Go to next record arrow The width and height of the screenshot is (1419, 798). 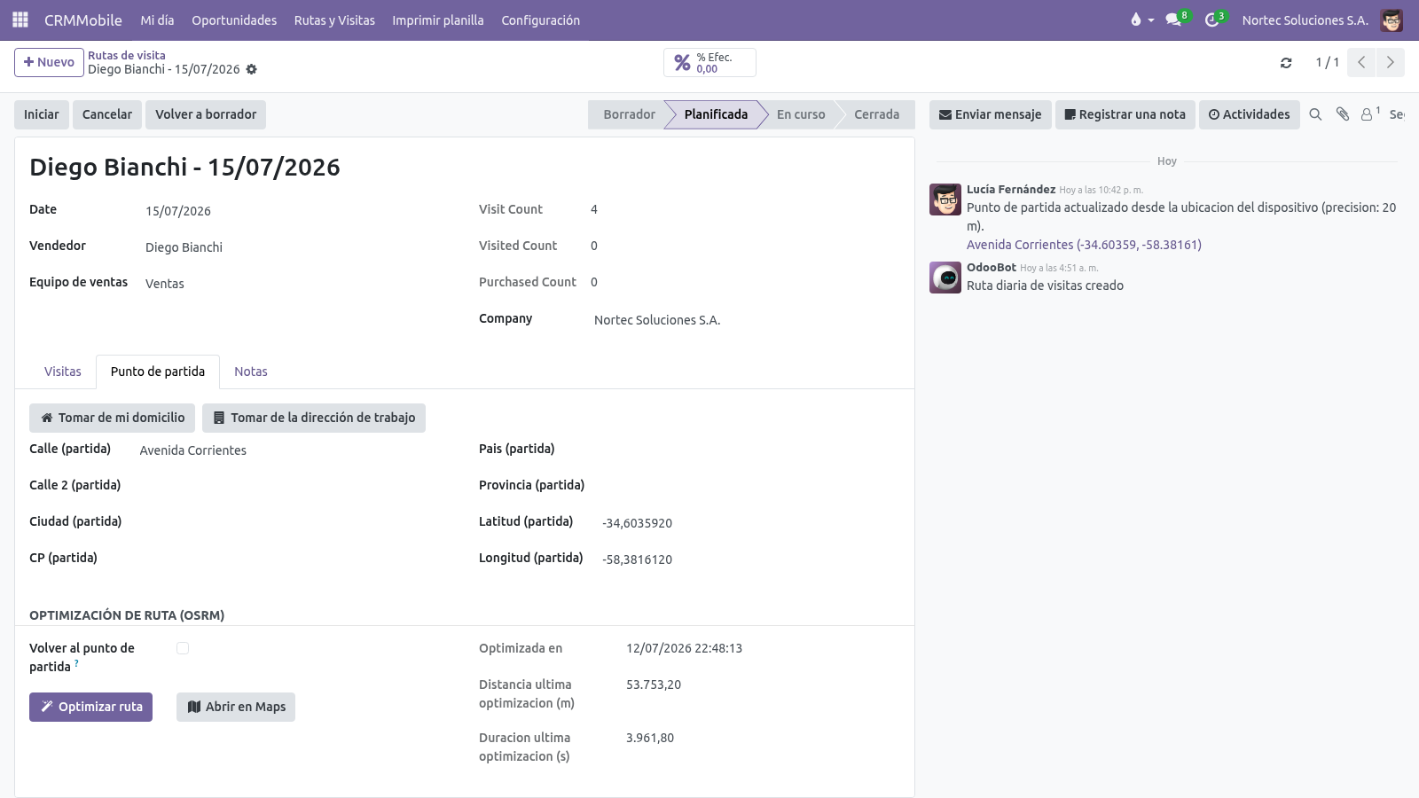click(1390, 62)
